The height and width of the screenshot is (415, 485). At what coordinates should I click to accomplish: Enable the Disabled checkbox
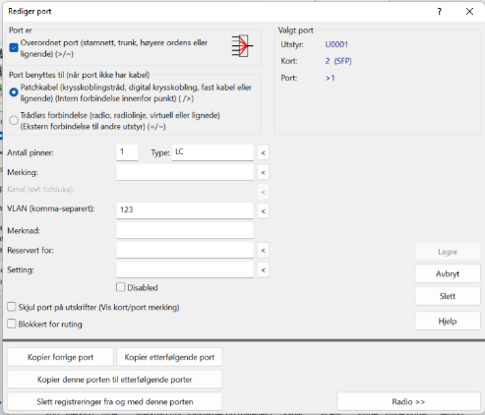click(121, 287)
